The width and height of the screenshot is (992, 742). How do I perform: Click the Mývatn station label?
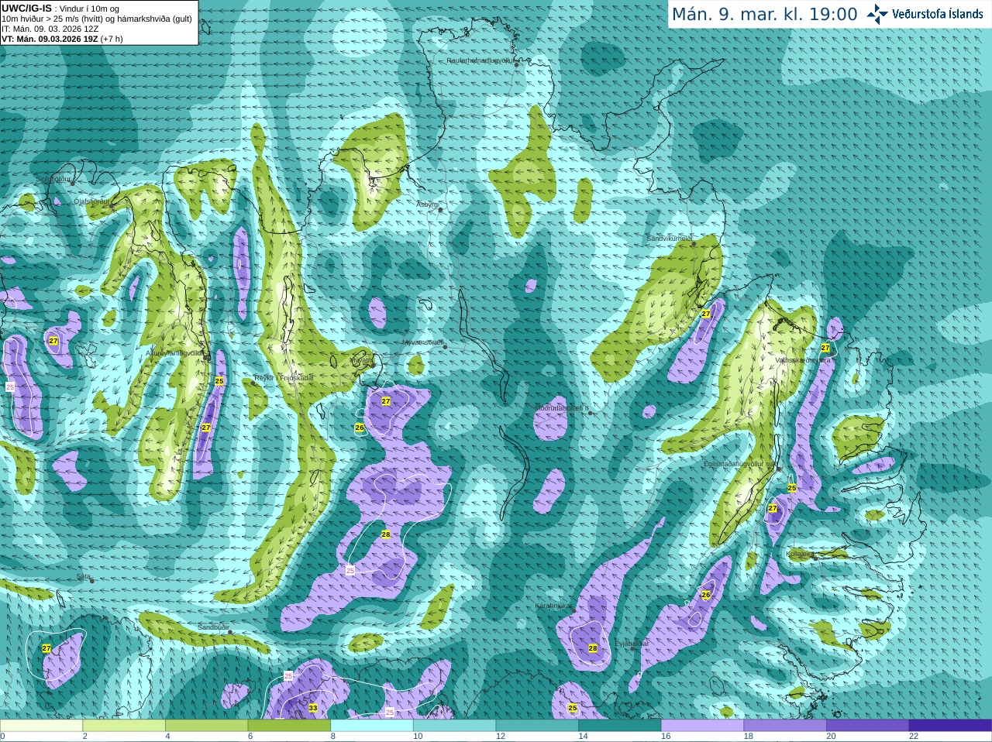click(x=361, y=360)
